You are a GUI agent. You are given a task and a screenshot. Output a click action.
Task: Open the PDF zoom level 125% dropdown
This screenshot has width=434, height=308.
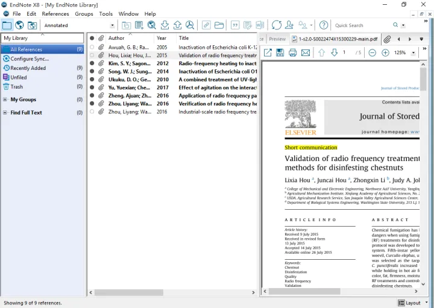pos(414,52)
